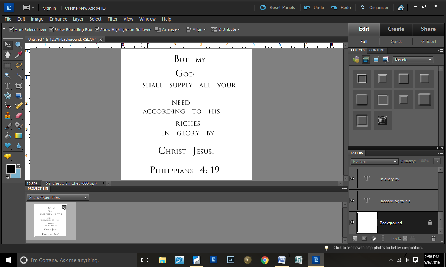Open the Filter menu
This screenshot has height=267, width=446.
tap(112, 19)
